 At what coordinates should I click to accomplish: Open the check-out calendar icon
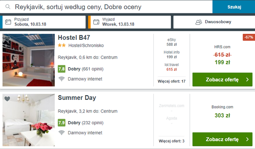pos(96,22)
